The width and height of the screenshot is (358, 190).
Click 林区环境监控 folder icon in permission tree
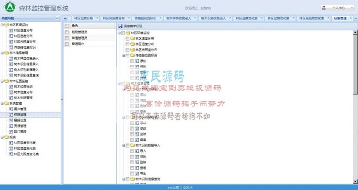pyautogui.click(x=127, y=33)
